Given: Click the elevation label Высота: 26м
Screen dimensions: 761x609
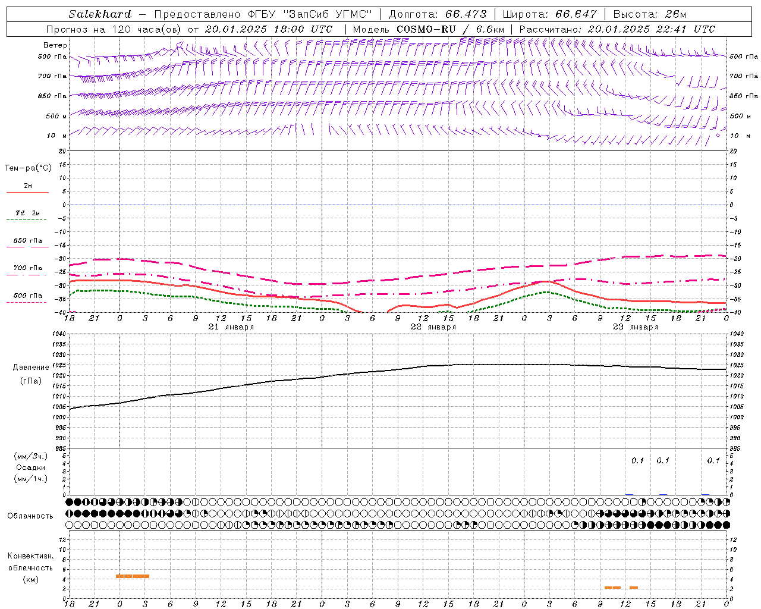Looking at the screenshot, I should tap(650, 14).
